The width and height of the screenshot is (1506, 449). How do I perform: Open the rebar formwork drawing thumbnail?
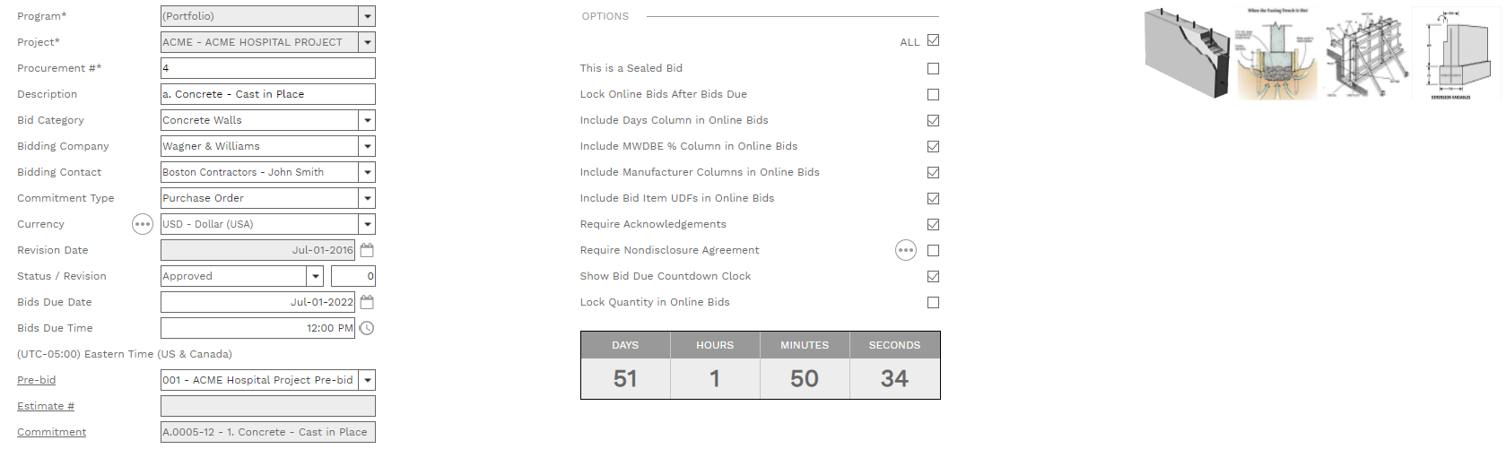[1365, 53]
